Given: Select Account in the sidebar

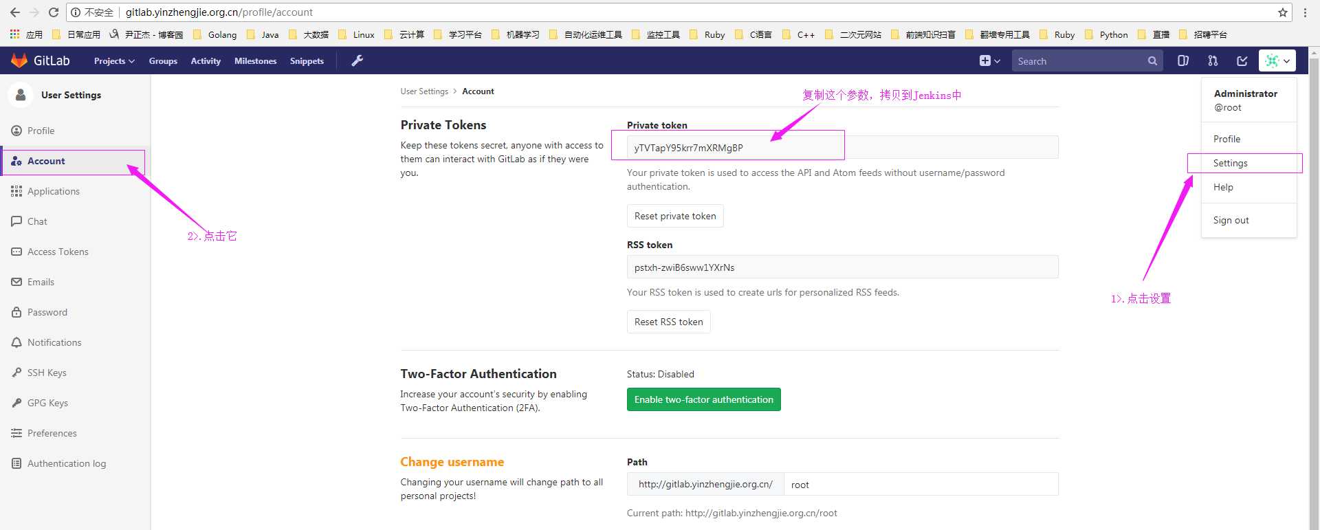Looking at the screenshot, I should coord(75,161).
